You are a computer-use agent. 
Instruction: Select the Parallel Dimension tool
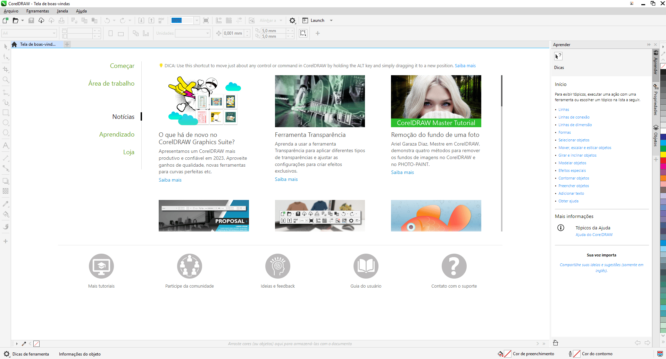(6, 158)
